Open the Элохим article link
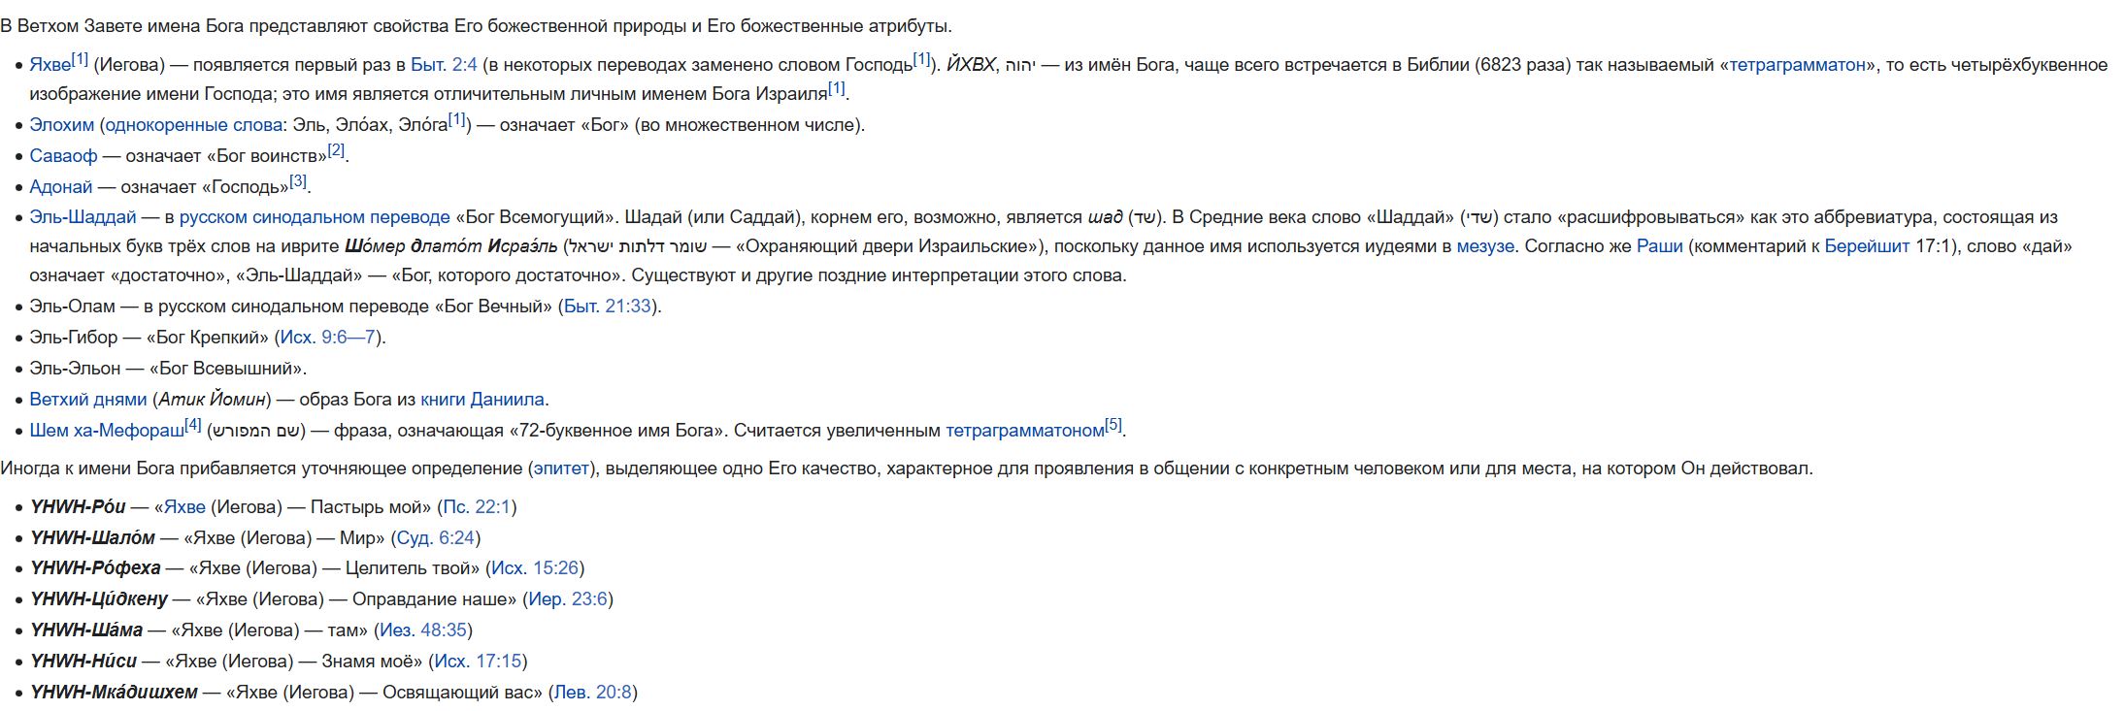The image size is (2125, 711). [62, 125]
